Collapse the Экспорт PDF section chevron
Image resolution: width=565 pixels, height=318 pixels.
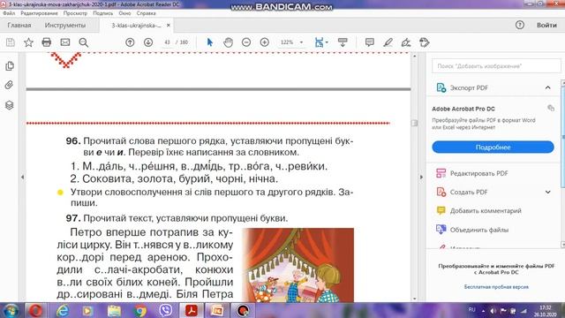pyautogui.click(x=547, y=87)
